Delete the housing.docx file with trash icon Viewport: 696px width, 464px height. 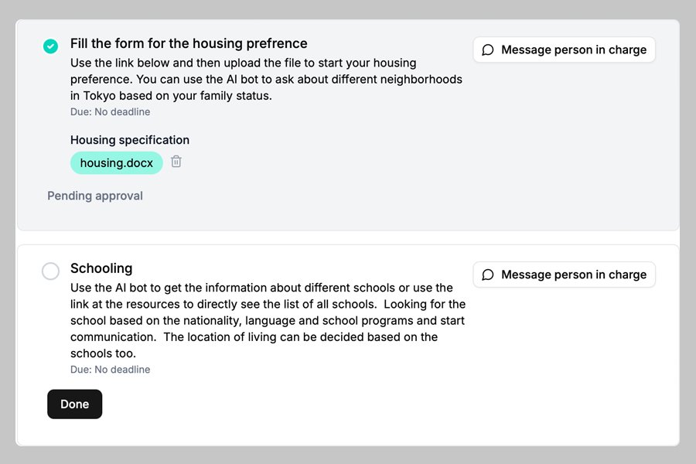176,162
